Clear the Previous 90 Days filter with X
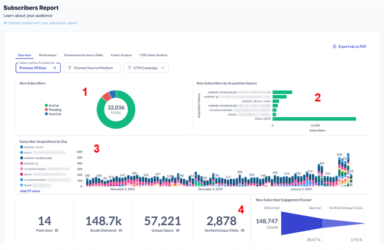384x250 pixels. pos(55,68)
